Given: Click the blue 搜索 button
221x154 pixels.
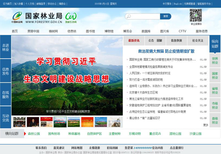Looking at the screenshot, I should click(166, 16).
